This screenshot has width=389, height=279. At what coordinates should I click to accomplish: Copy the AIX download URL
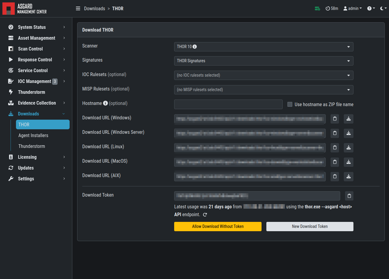[x=335, y=176]
